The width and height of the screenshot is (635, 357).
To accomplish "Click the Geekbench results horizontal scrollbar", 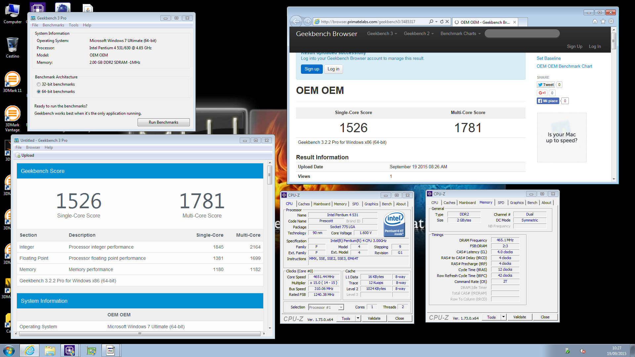I will [x=140, y=334].
